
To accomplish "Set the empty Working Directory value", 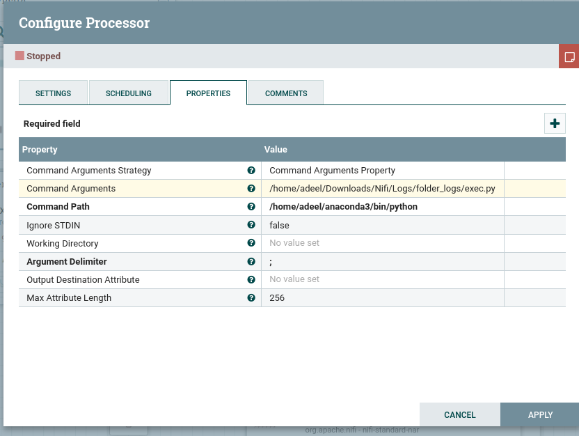I will click(x=382, y=243).
